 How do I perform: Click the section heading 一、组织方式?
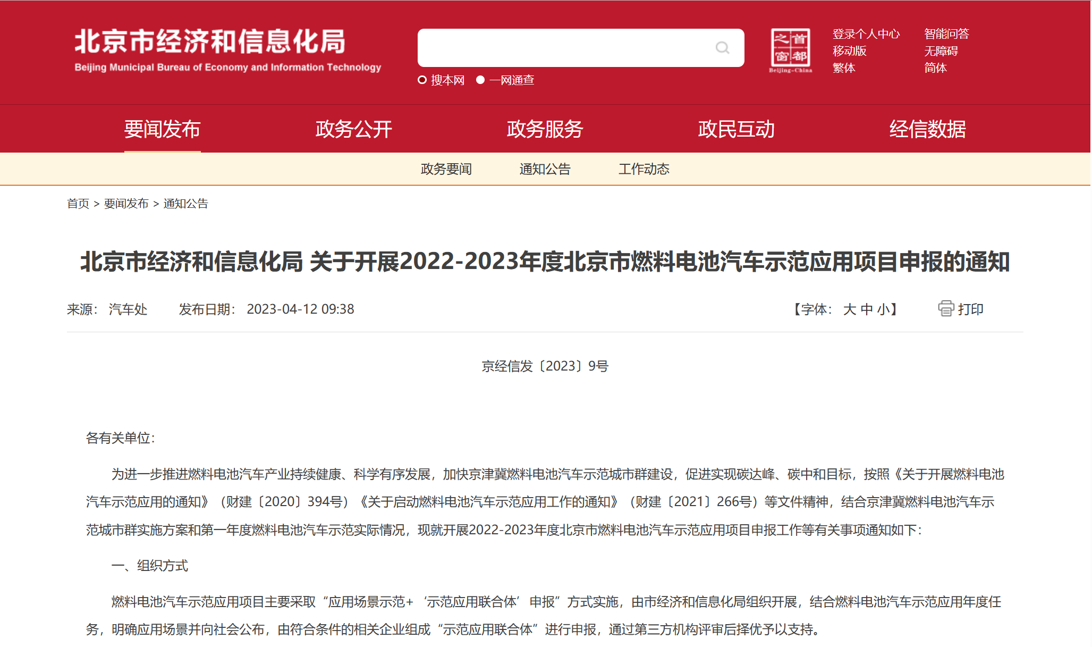pos(150,566)
